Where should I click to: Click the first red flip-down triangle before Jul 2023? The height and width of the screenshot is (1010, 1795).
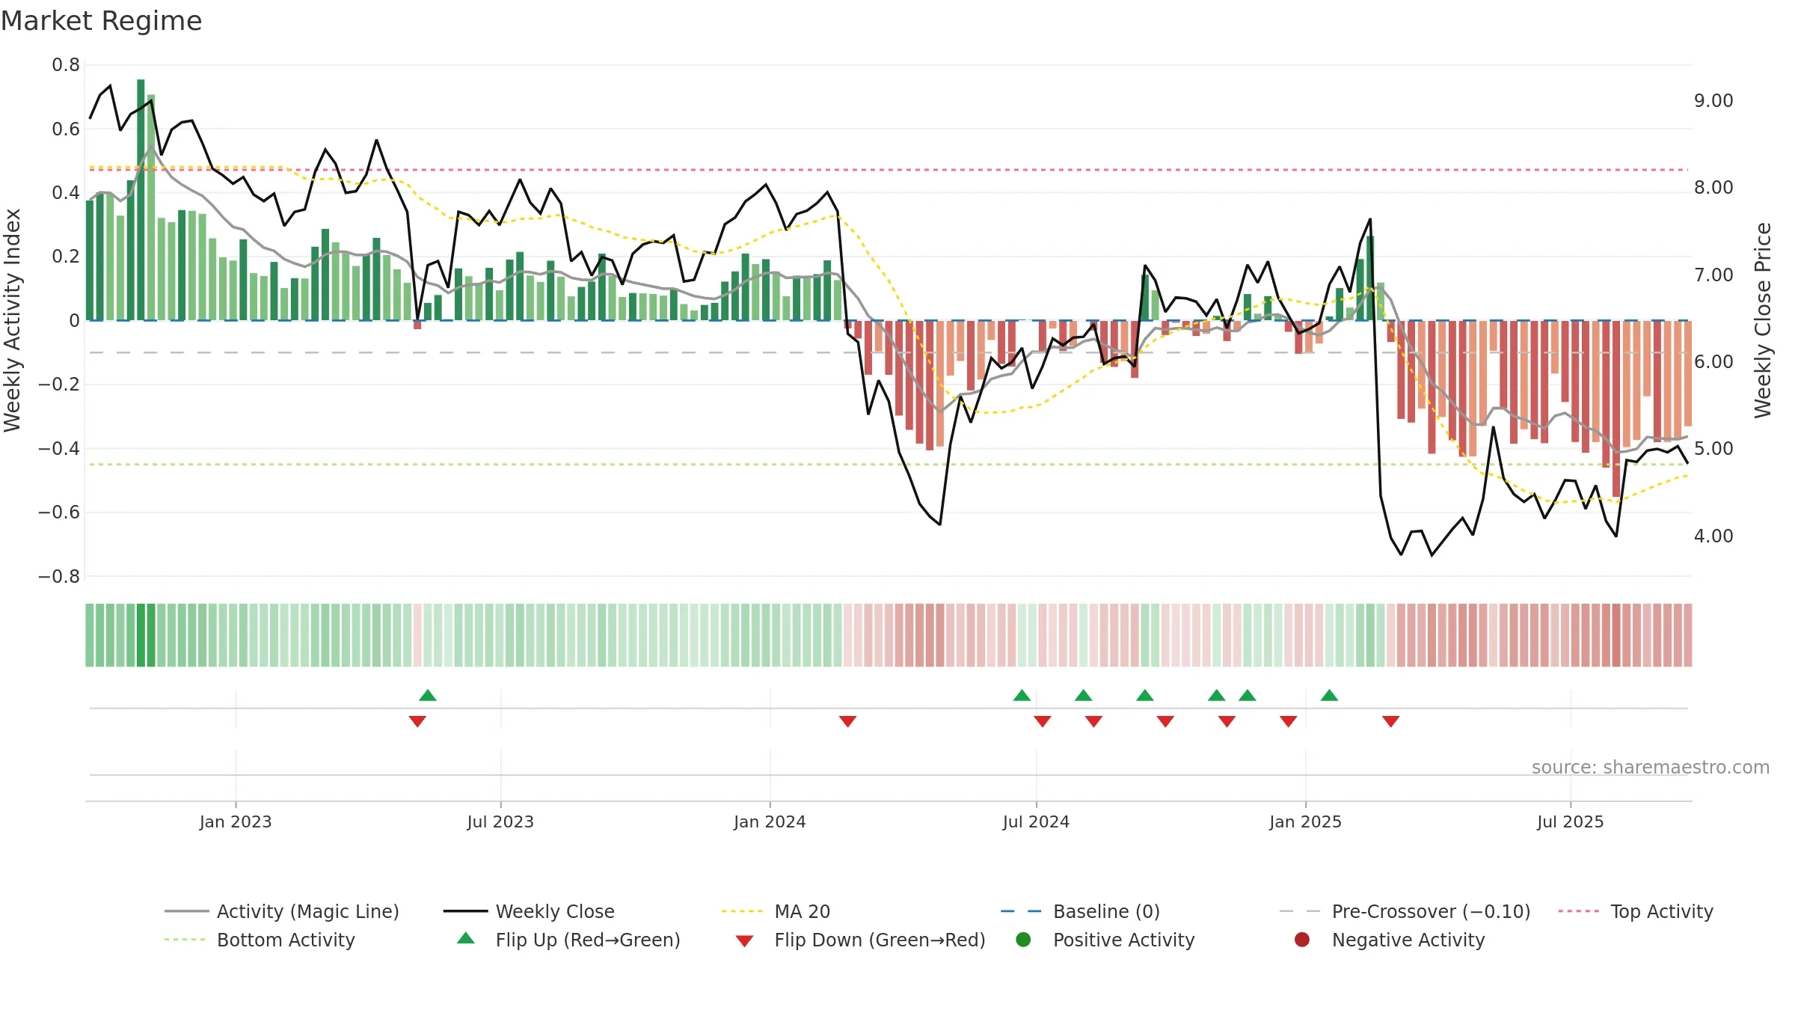(x=417, y=721)
